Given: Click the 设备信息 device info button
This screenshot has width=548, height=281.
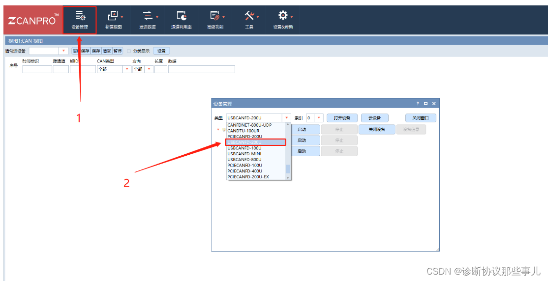Looking at the screenshot, I should (411, 130).
